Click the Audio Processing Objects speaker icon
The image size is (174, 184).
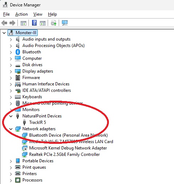click(18, 46)
